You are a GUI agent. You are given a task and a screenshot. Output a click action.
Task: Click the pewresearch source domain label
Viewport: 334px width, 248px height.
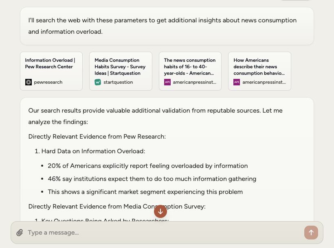click(48, 82)
